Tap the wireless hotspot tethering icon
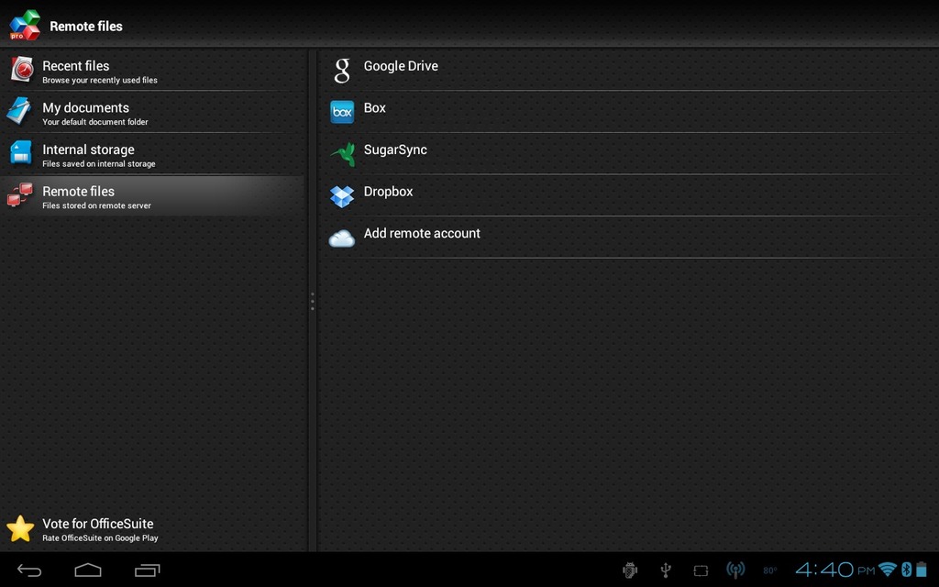 pyautogui.click(x=735, y=570)
